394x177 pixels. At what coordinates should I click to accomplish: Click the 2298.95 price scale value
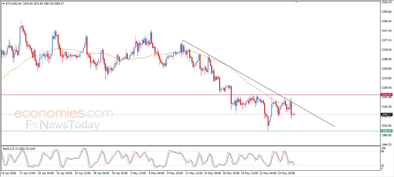387,59
